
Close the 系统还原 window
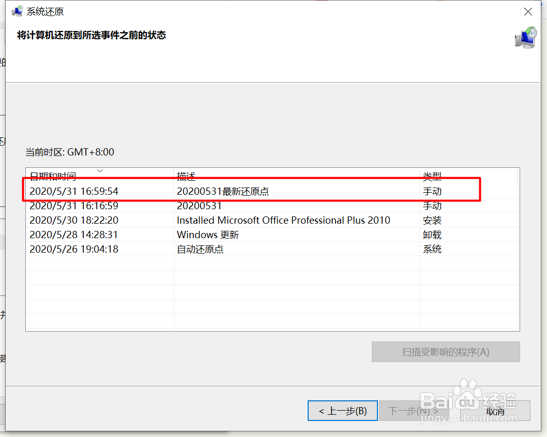528,11
